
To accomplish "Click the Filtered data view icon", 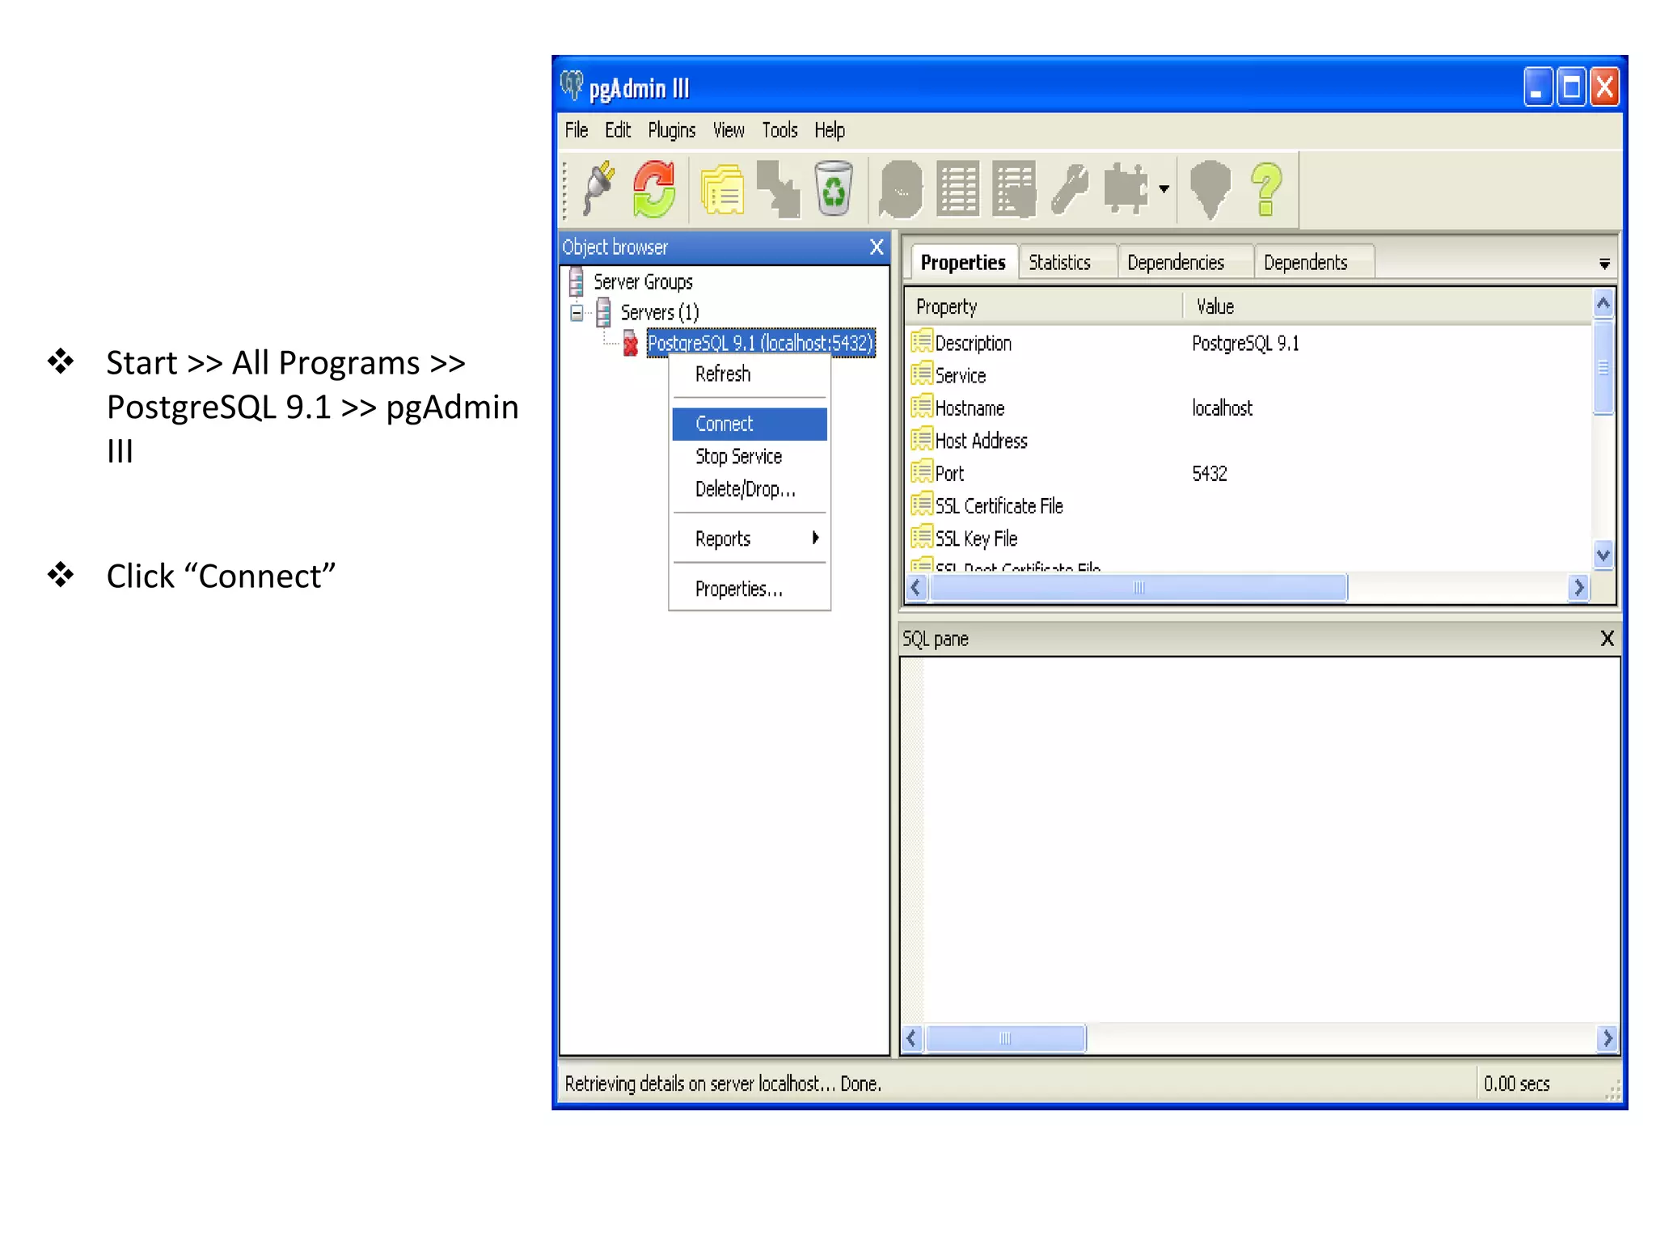I will coord(1014,189).
